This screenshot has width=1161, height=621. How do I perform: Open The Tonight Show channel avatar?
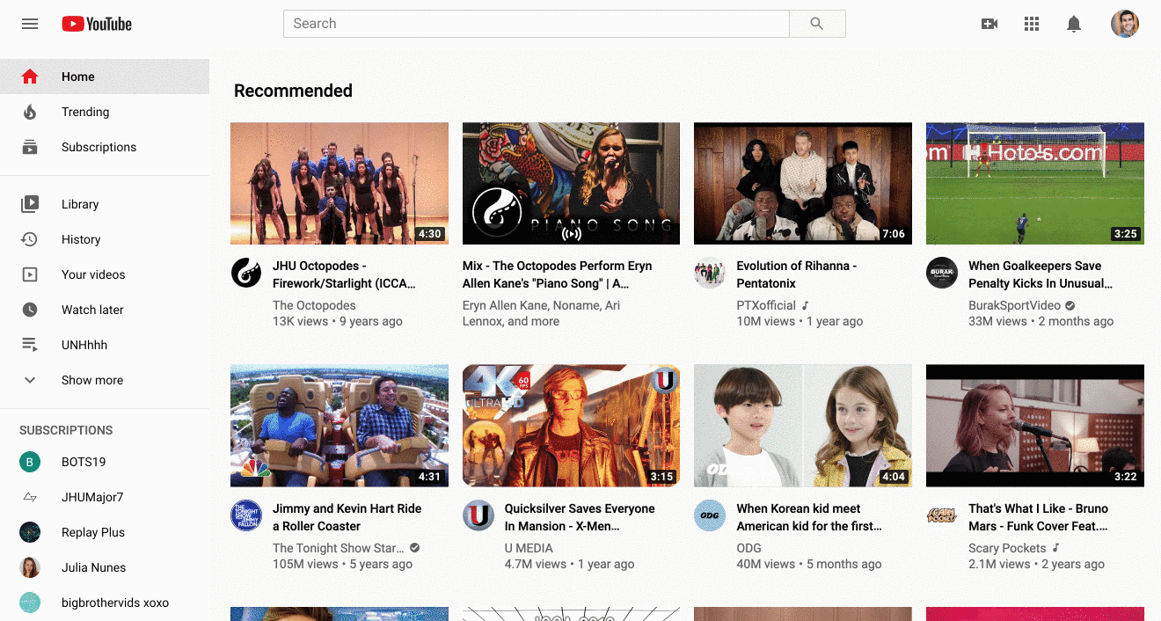pyautogui.click(x=246, y=515)
